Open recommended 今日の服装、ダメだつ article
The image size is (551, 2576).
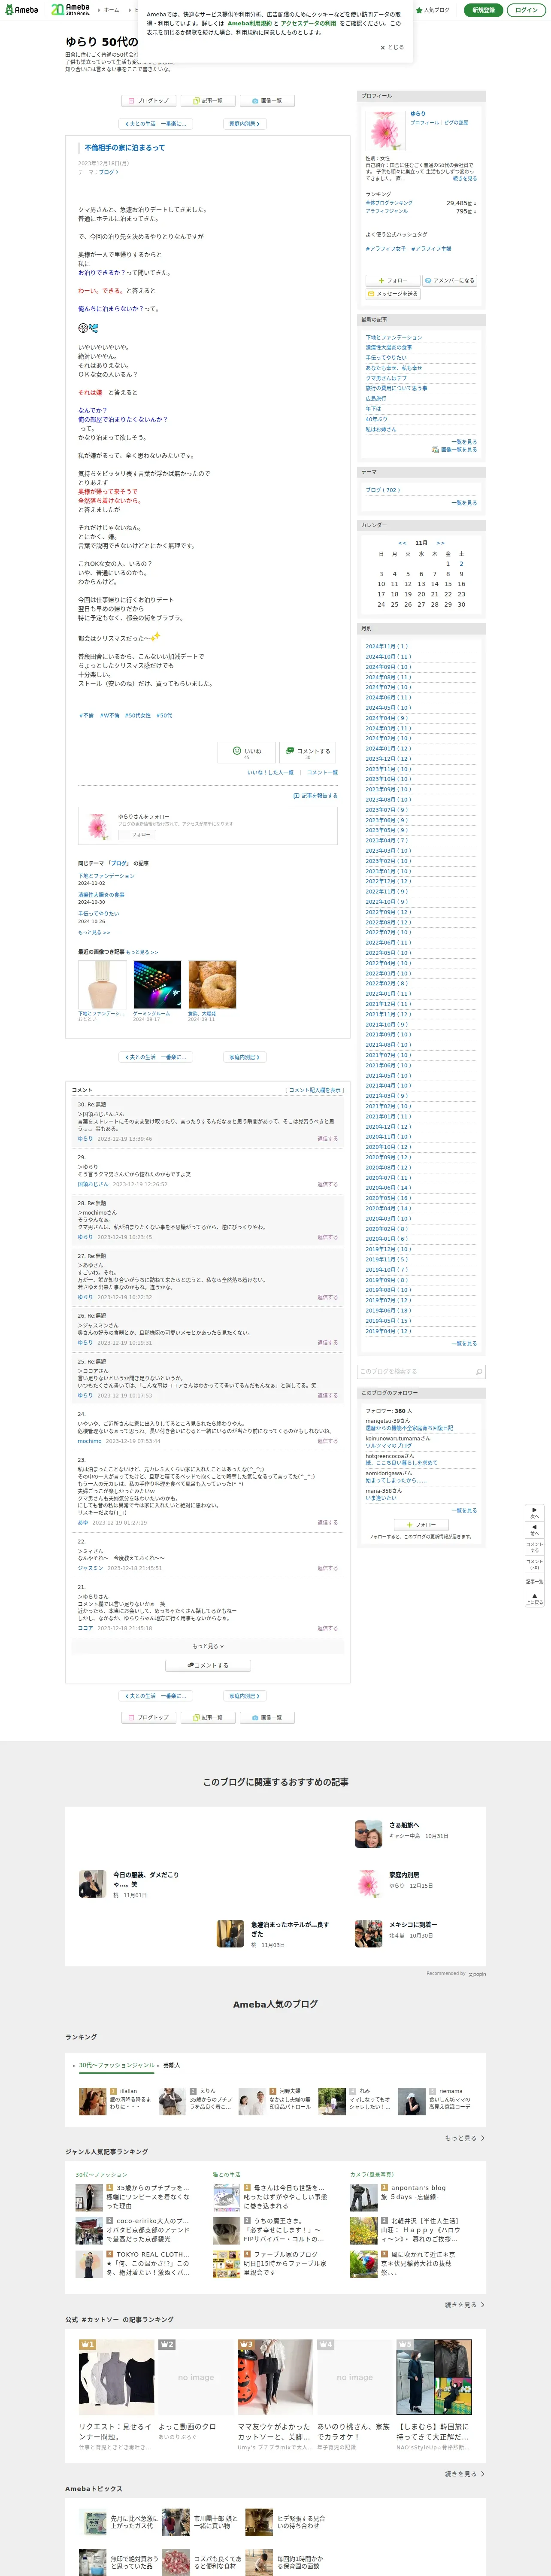146,1880
